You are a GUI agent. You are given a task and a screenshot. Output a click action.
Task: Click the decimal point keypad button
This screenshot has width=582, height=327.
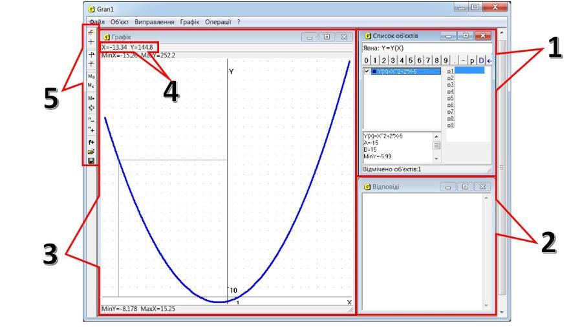[455, 61]
